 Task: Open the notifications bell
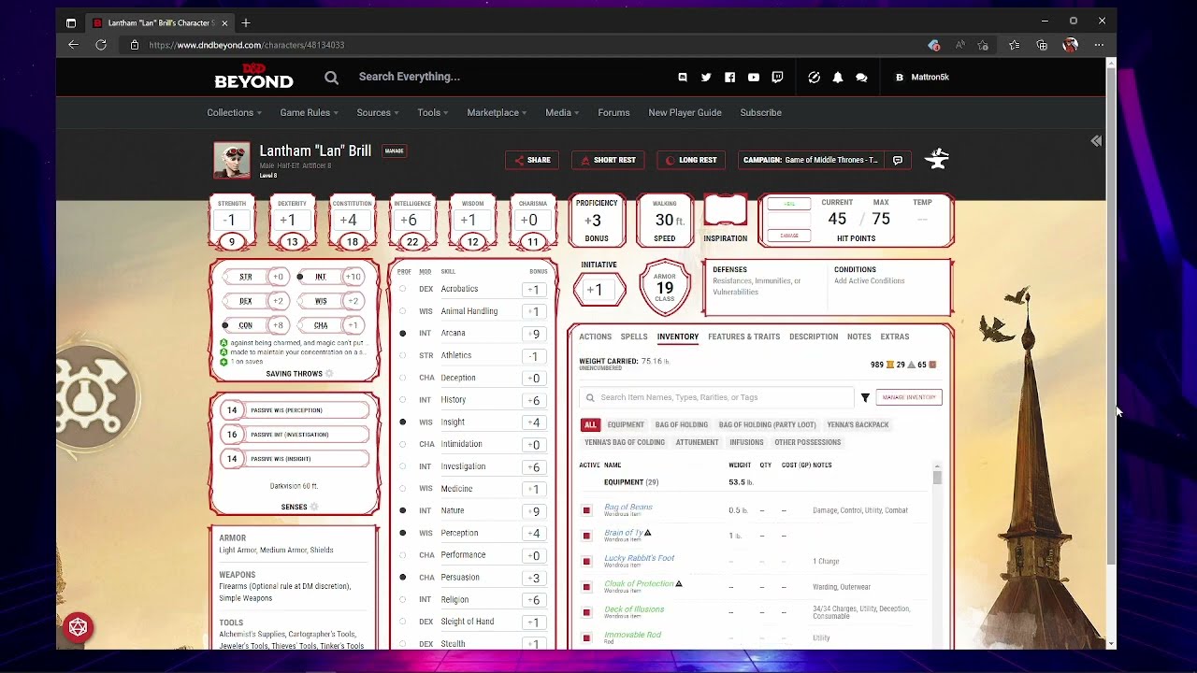point(838,78)
